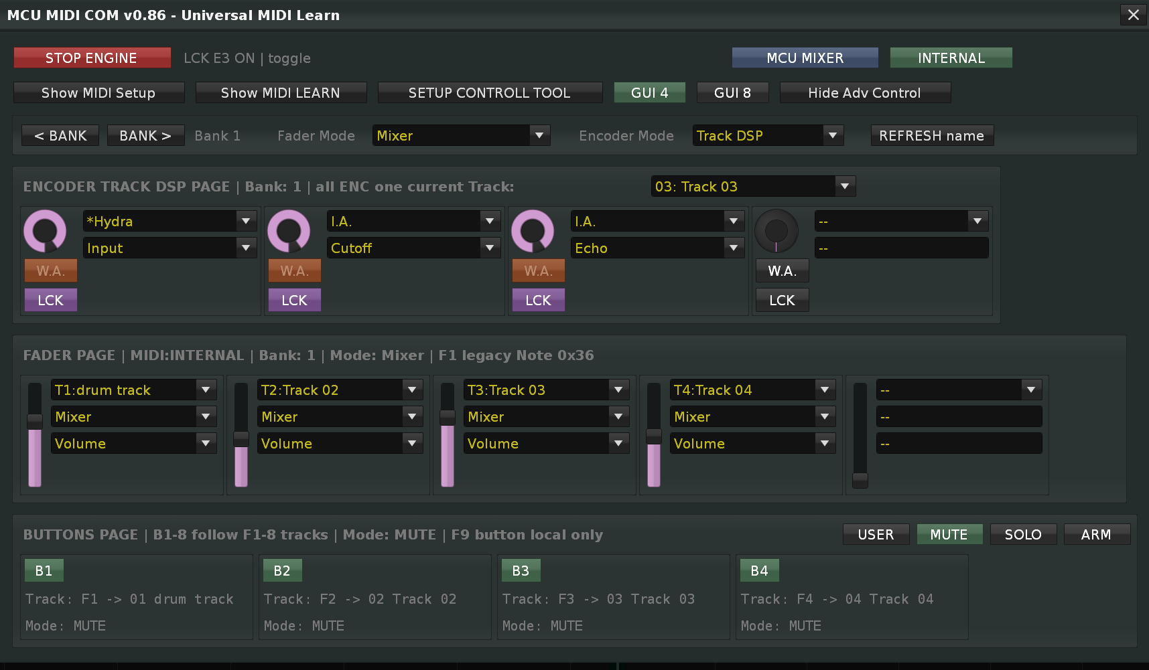
Task: Click the fourth unassigned encoder knob
Action: (x=776, y=232)
